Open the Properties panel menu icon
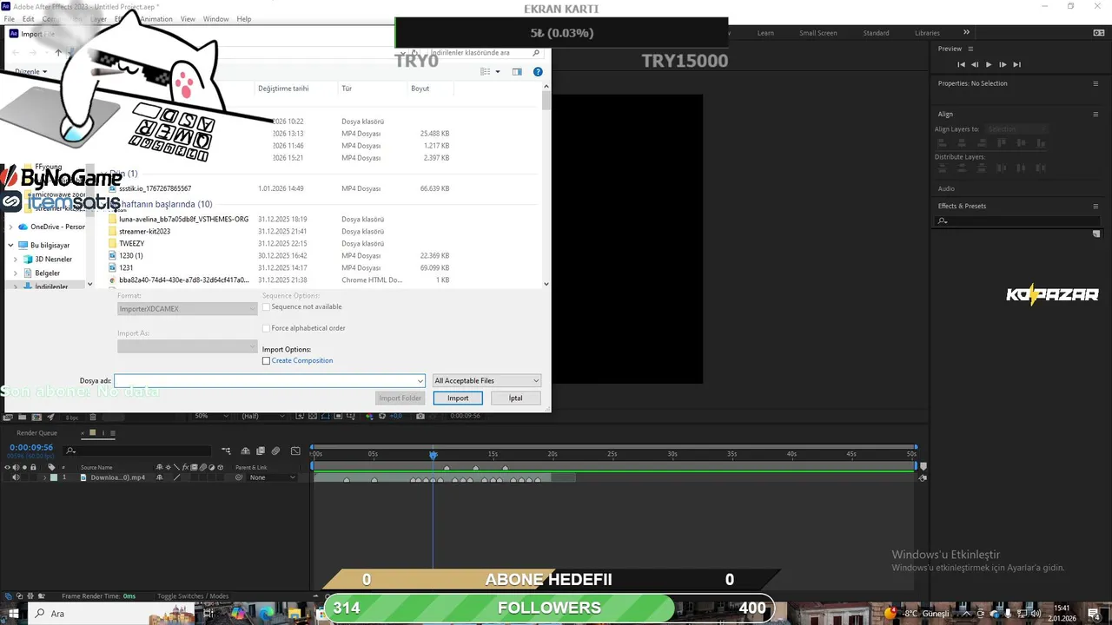The width and height of the screenshot is (1112, 625). coord(1095,83)
